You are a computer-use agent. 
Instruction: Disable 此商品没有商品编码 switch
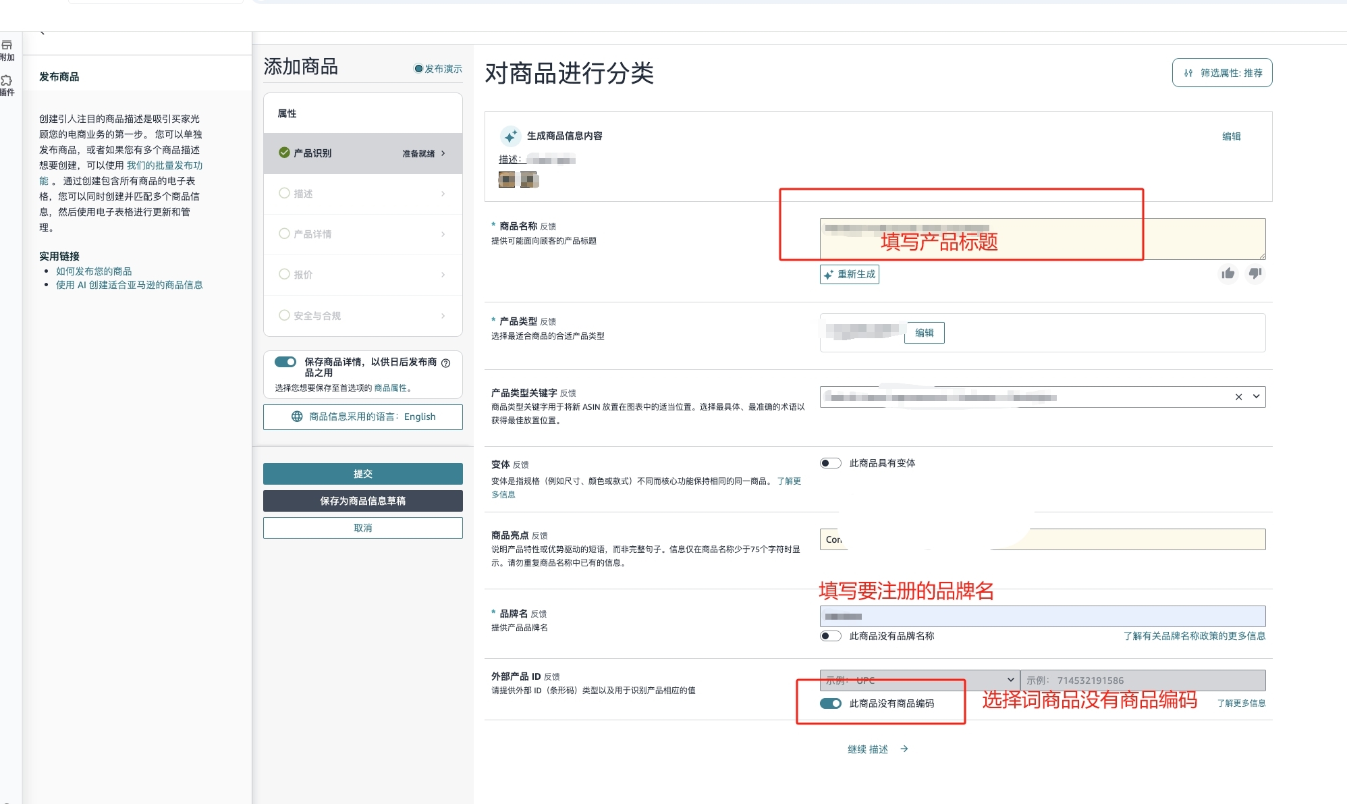click(831, 703)
